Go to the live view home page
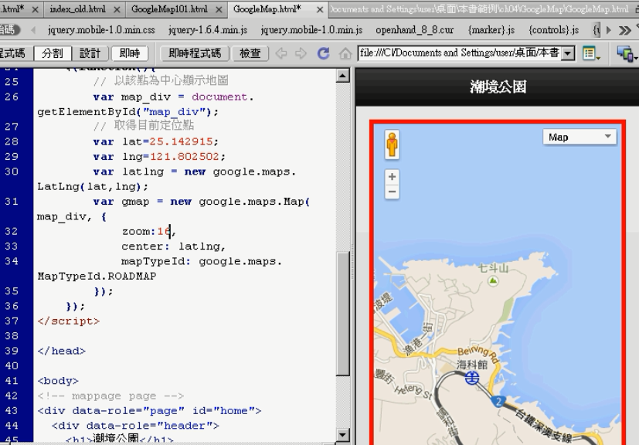Image resolution: width=639 pixels, height=445 pixels. (345, 53)
